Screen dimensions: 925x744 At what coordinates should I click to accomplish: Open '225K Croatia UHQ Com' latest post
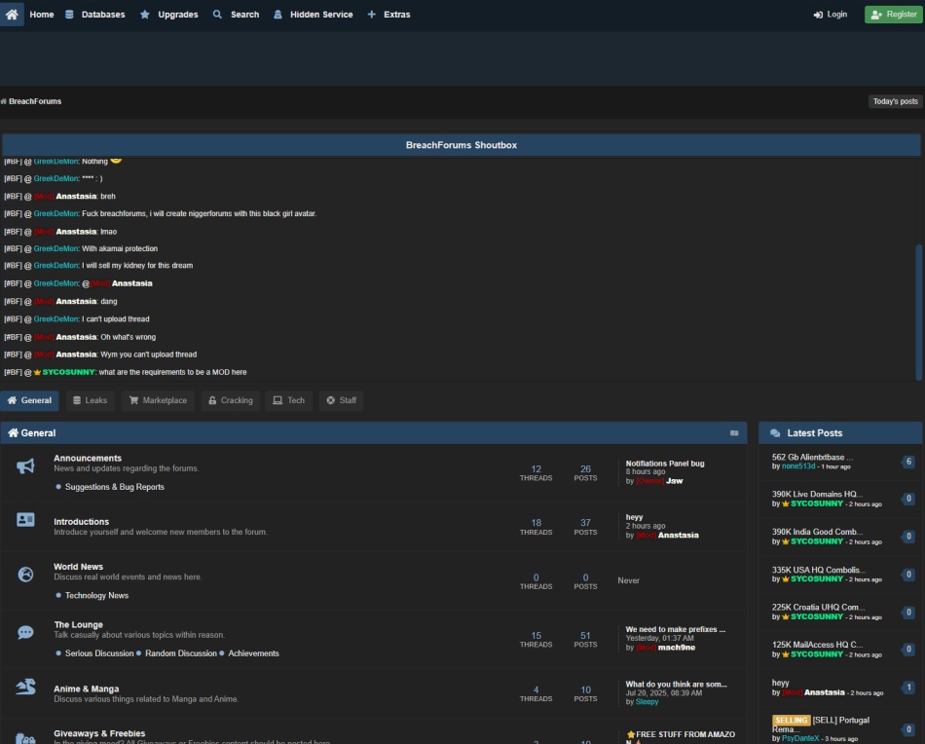tap(818, 608)
